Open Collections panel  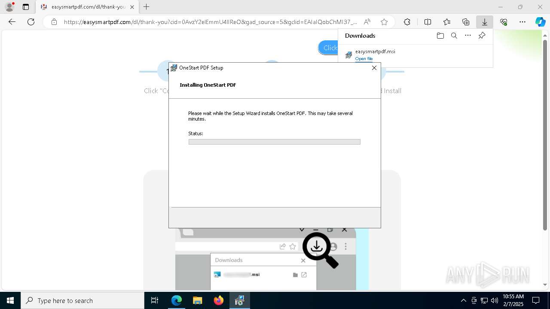[466, 22]
